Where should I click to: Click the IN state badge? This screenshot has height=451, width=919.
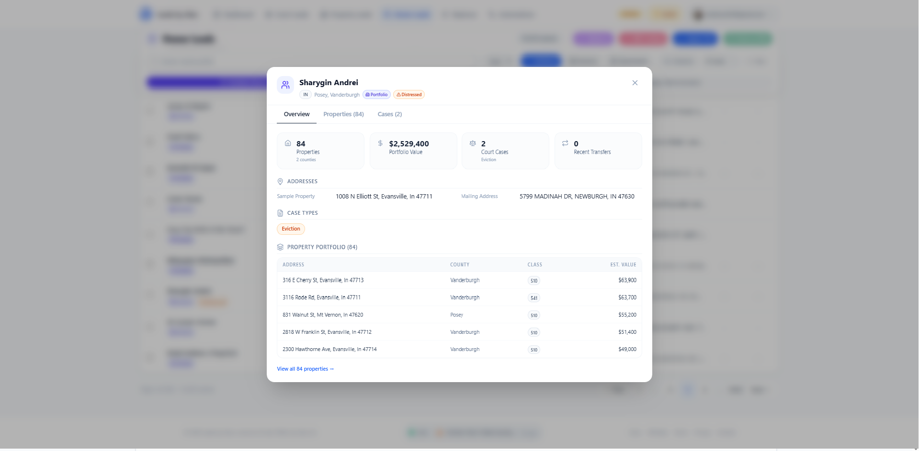(306, 95)
